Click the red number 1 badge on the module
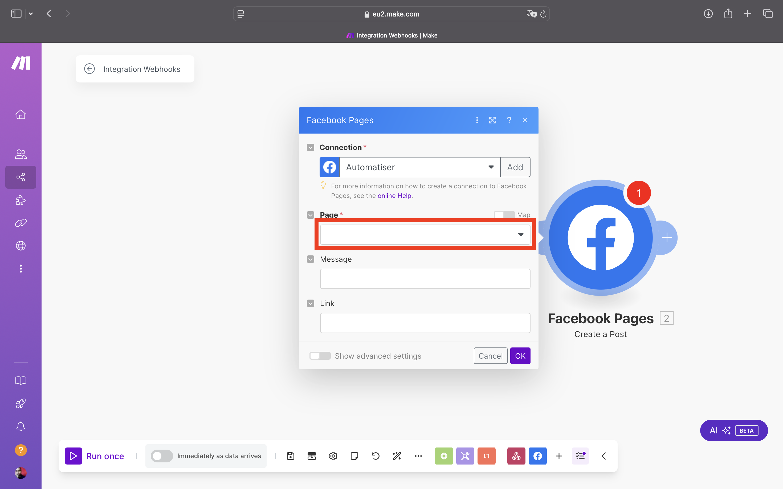Image resolution: width=783 pixels, height=489 pixels. 639,193
